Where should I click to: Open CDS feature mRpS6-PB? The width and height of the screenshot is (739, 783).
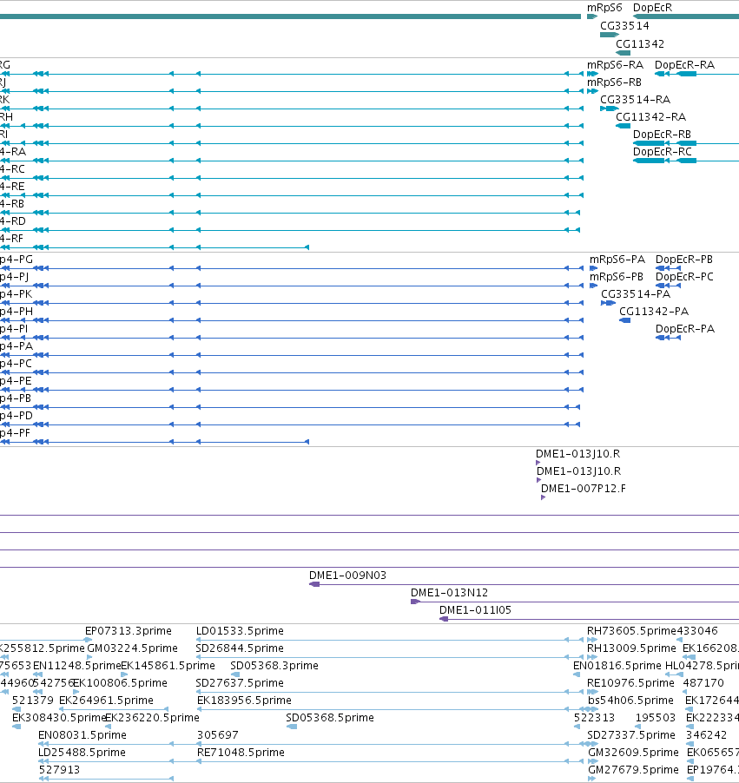click(x=616, y=277)
